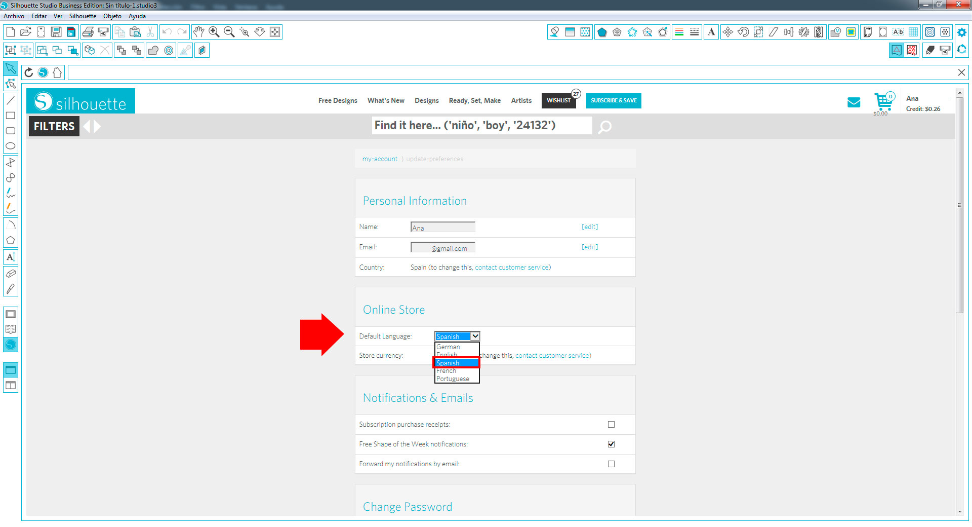Click the Name field containing Ana
This screenshot has width=972, height=527.
point(443,227)
